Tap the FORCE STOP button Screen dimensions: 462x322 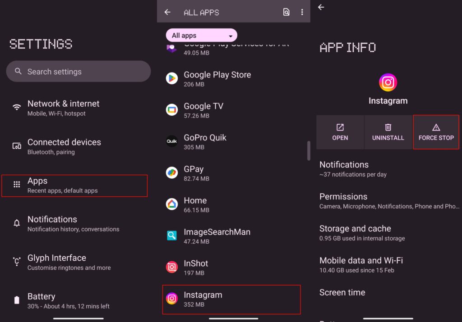pos(436,132)
